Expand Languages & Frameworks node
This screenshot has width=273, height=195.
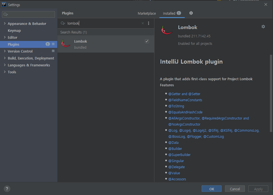coord(5,65)
